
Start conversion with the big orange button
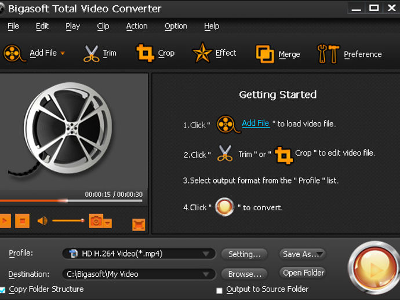[x=373, y=268]
